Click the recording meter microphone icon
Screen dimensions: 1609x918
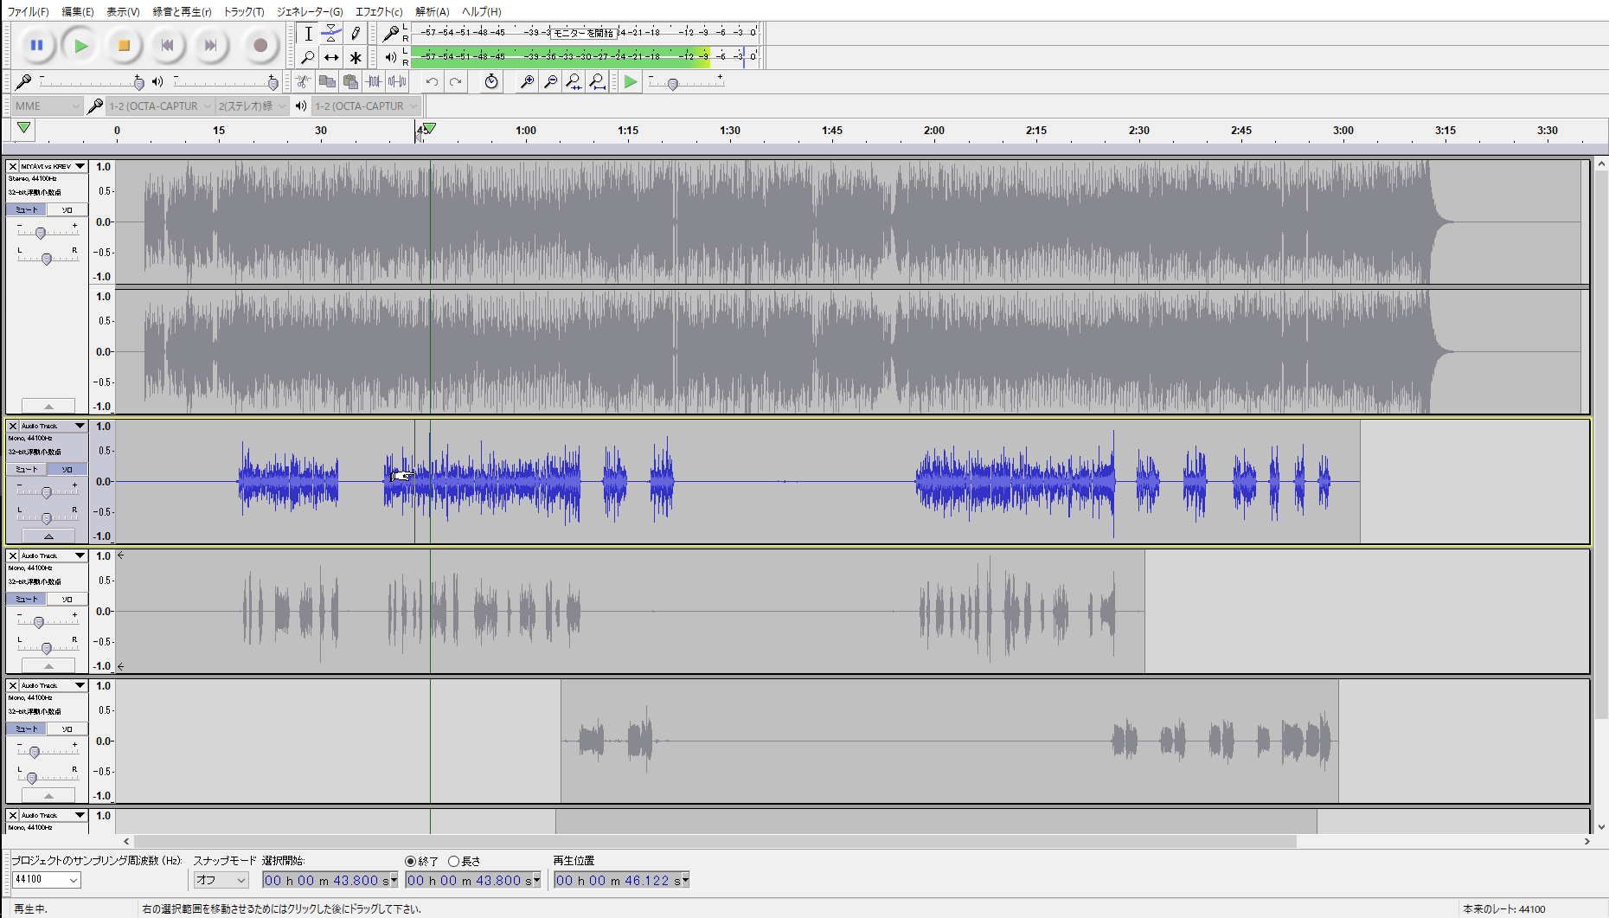pyautogui.click(x=391, y=34)
